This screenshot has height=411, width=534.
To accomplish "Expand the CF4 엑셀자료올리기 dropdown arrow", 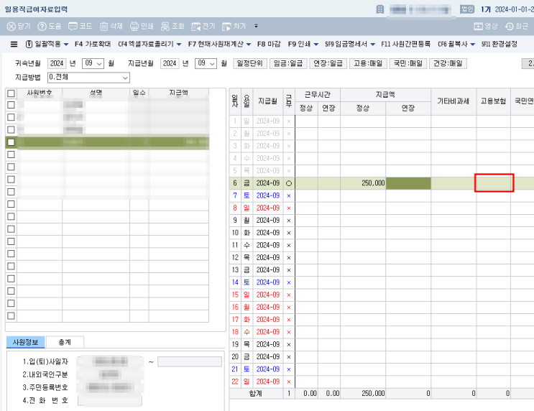I will [x=179, y=45].
